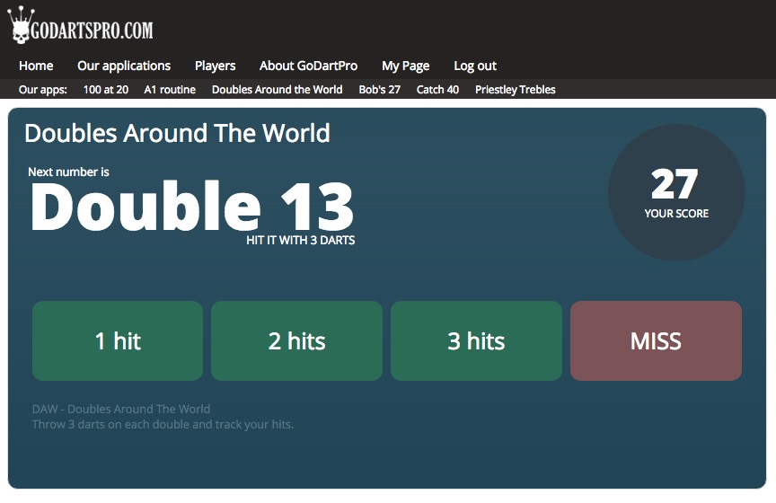Click 'Our apps:' label
This screenshot has height=503, width=776.
point(42,90)
